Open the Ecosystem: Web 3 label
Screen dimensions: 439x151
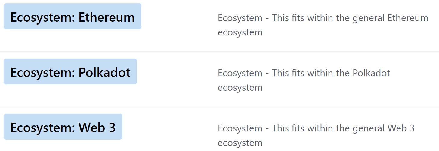click(x=63, y=127)
